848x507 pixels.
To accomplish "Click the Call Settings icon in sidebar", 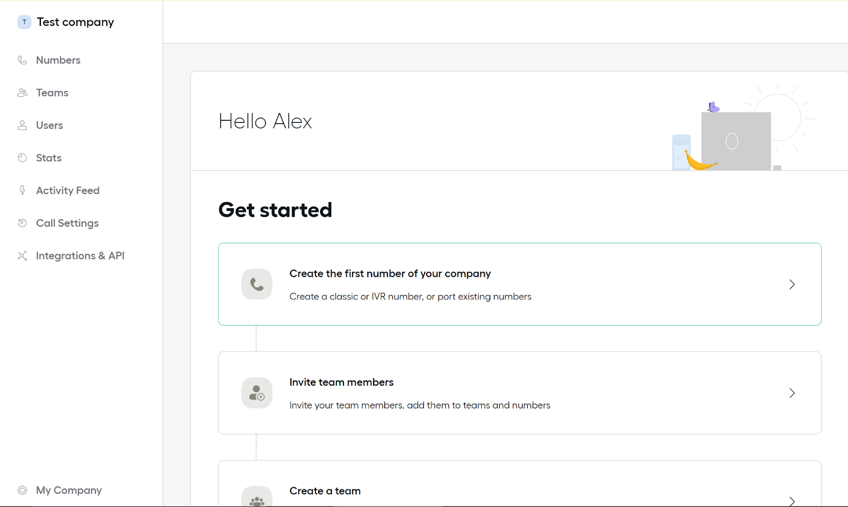I will [x=22, y=223].
